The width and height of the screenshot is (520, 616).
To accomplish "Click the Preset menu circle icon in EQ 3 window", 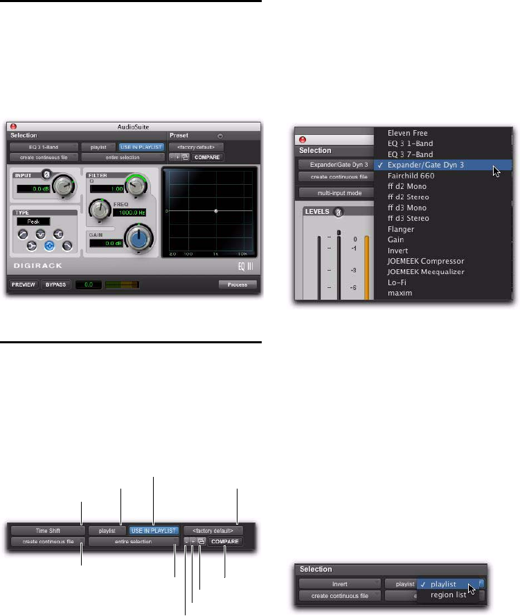I will [220, 136].
